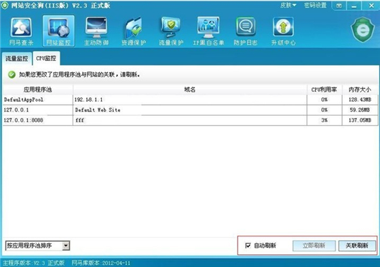Select the DefaultAppPool row

190,100
